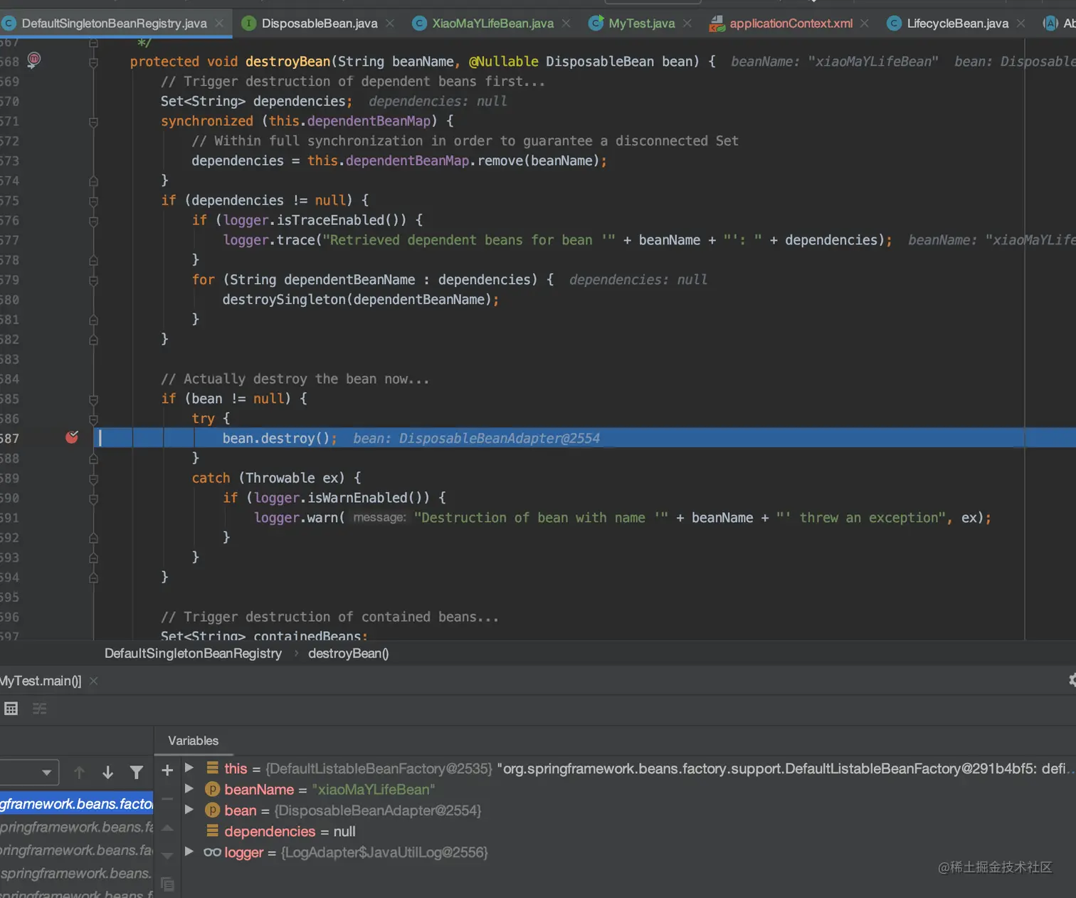
Task: Expand the beanName variable node
Action: pos(189,788)
